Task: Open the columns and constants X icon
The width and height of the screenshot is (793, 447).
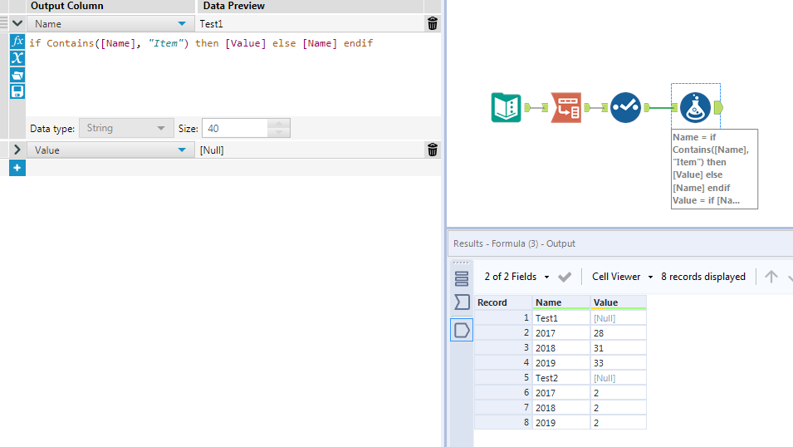Action: [x=17, y=58]
